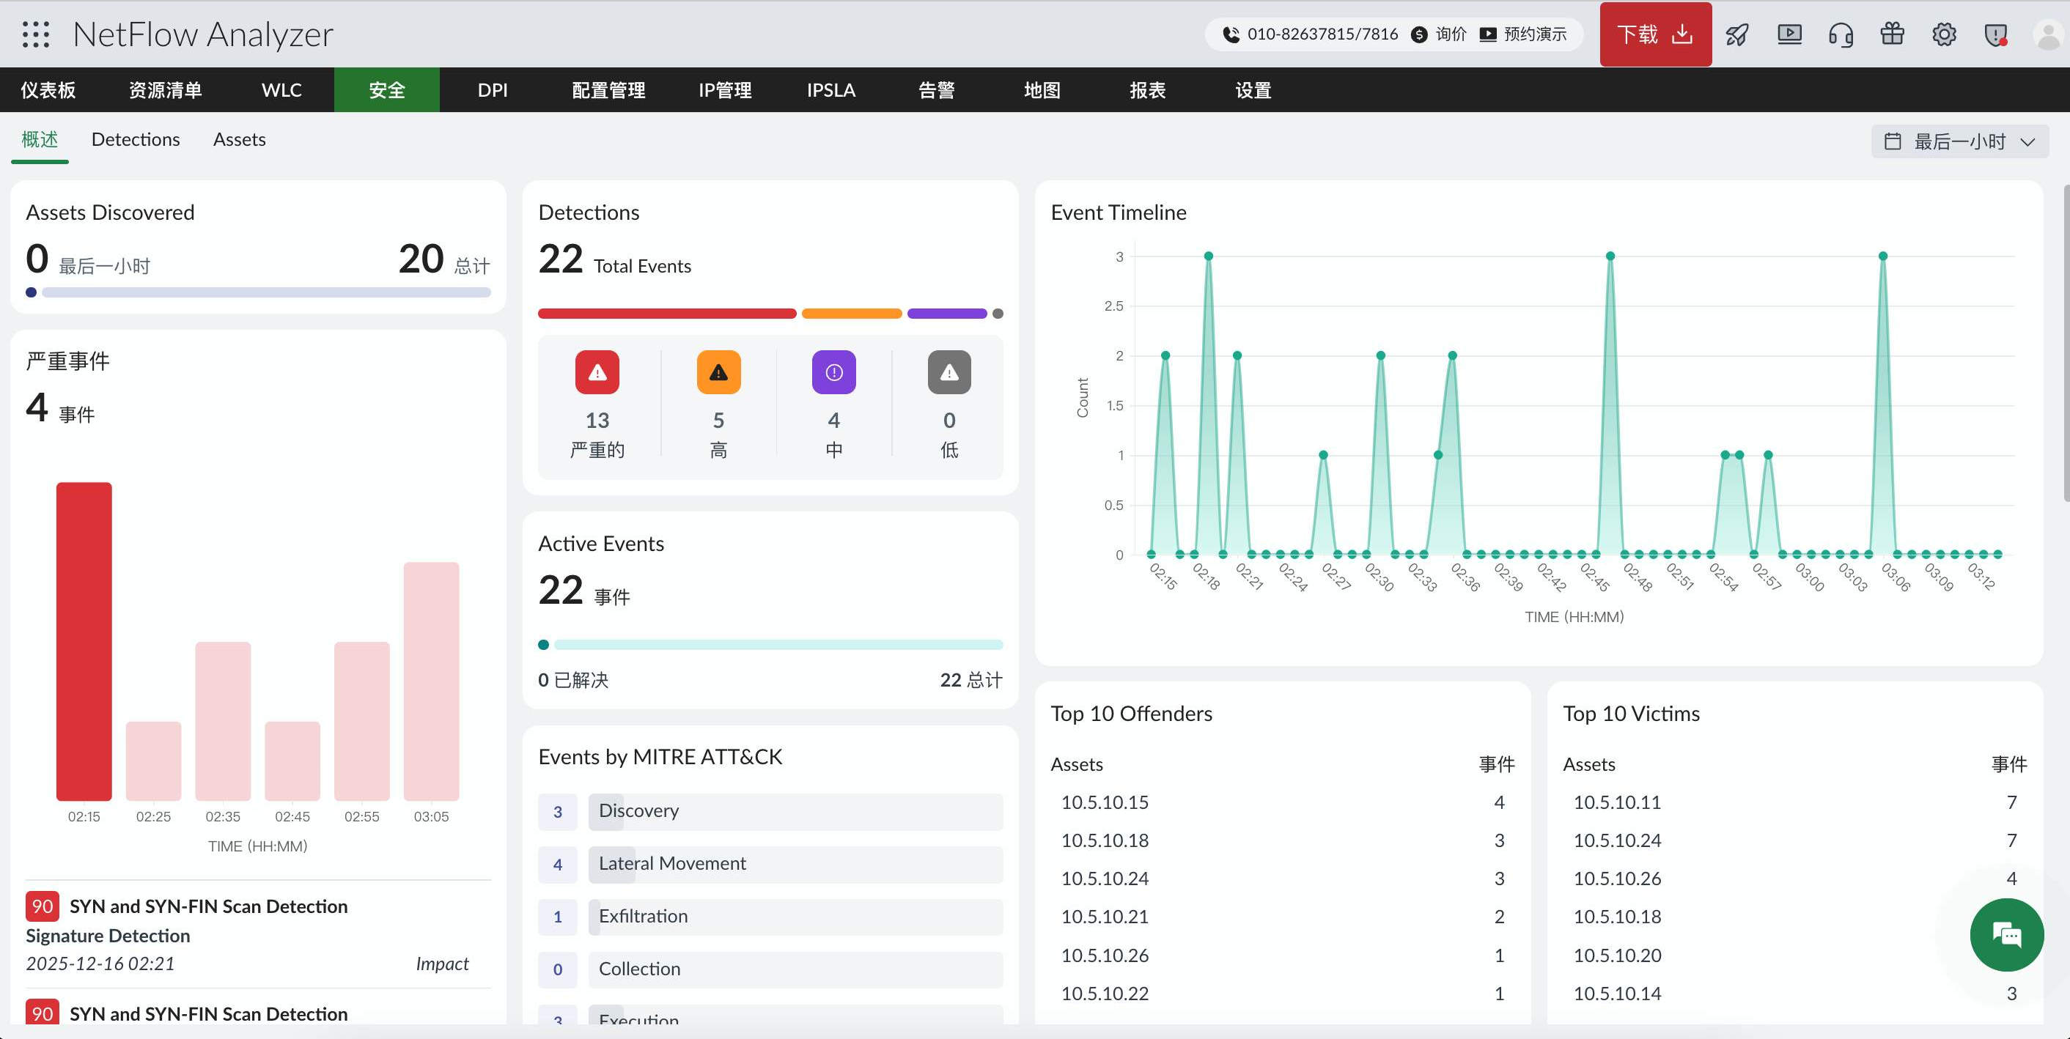Filter by the 严重的 critical severity icon
The width and height of the screenshot is (2070, 1039).
(x=596, y=372)
